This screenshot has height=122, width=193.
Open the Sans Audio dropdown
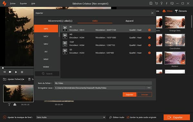tap(71, 117)
